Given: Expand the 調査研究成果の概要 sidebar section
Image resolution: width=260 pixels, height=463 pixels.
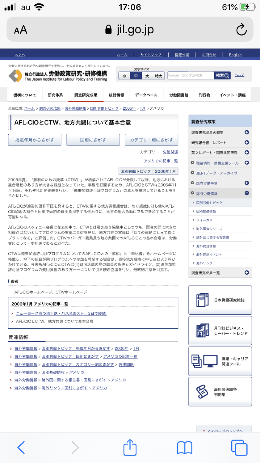Looking at the screenshot, I should (x=246, y=132).
